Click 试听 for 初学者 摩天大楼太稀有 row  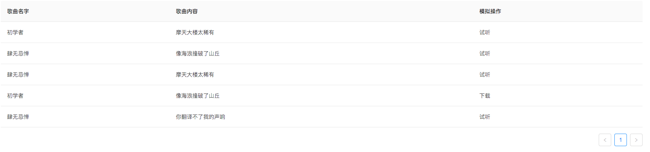pos(485,32)
